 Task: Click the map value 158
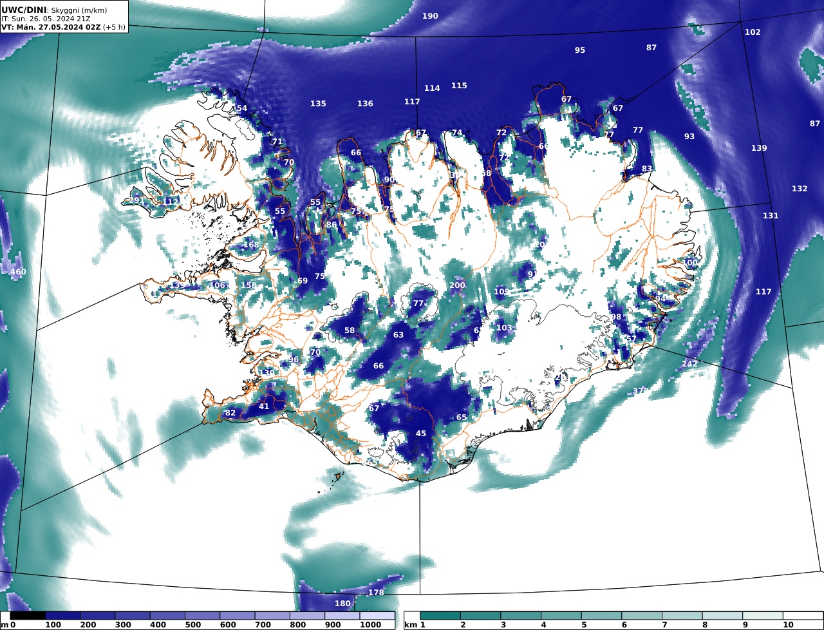248,285
